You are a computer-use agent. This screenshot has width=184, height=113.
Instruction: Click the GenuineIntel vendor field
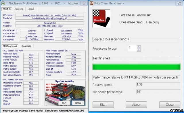(50, 23)
